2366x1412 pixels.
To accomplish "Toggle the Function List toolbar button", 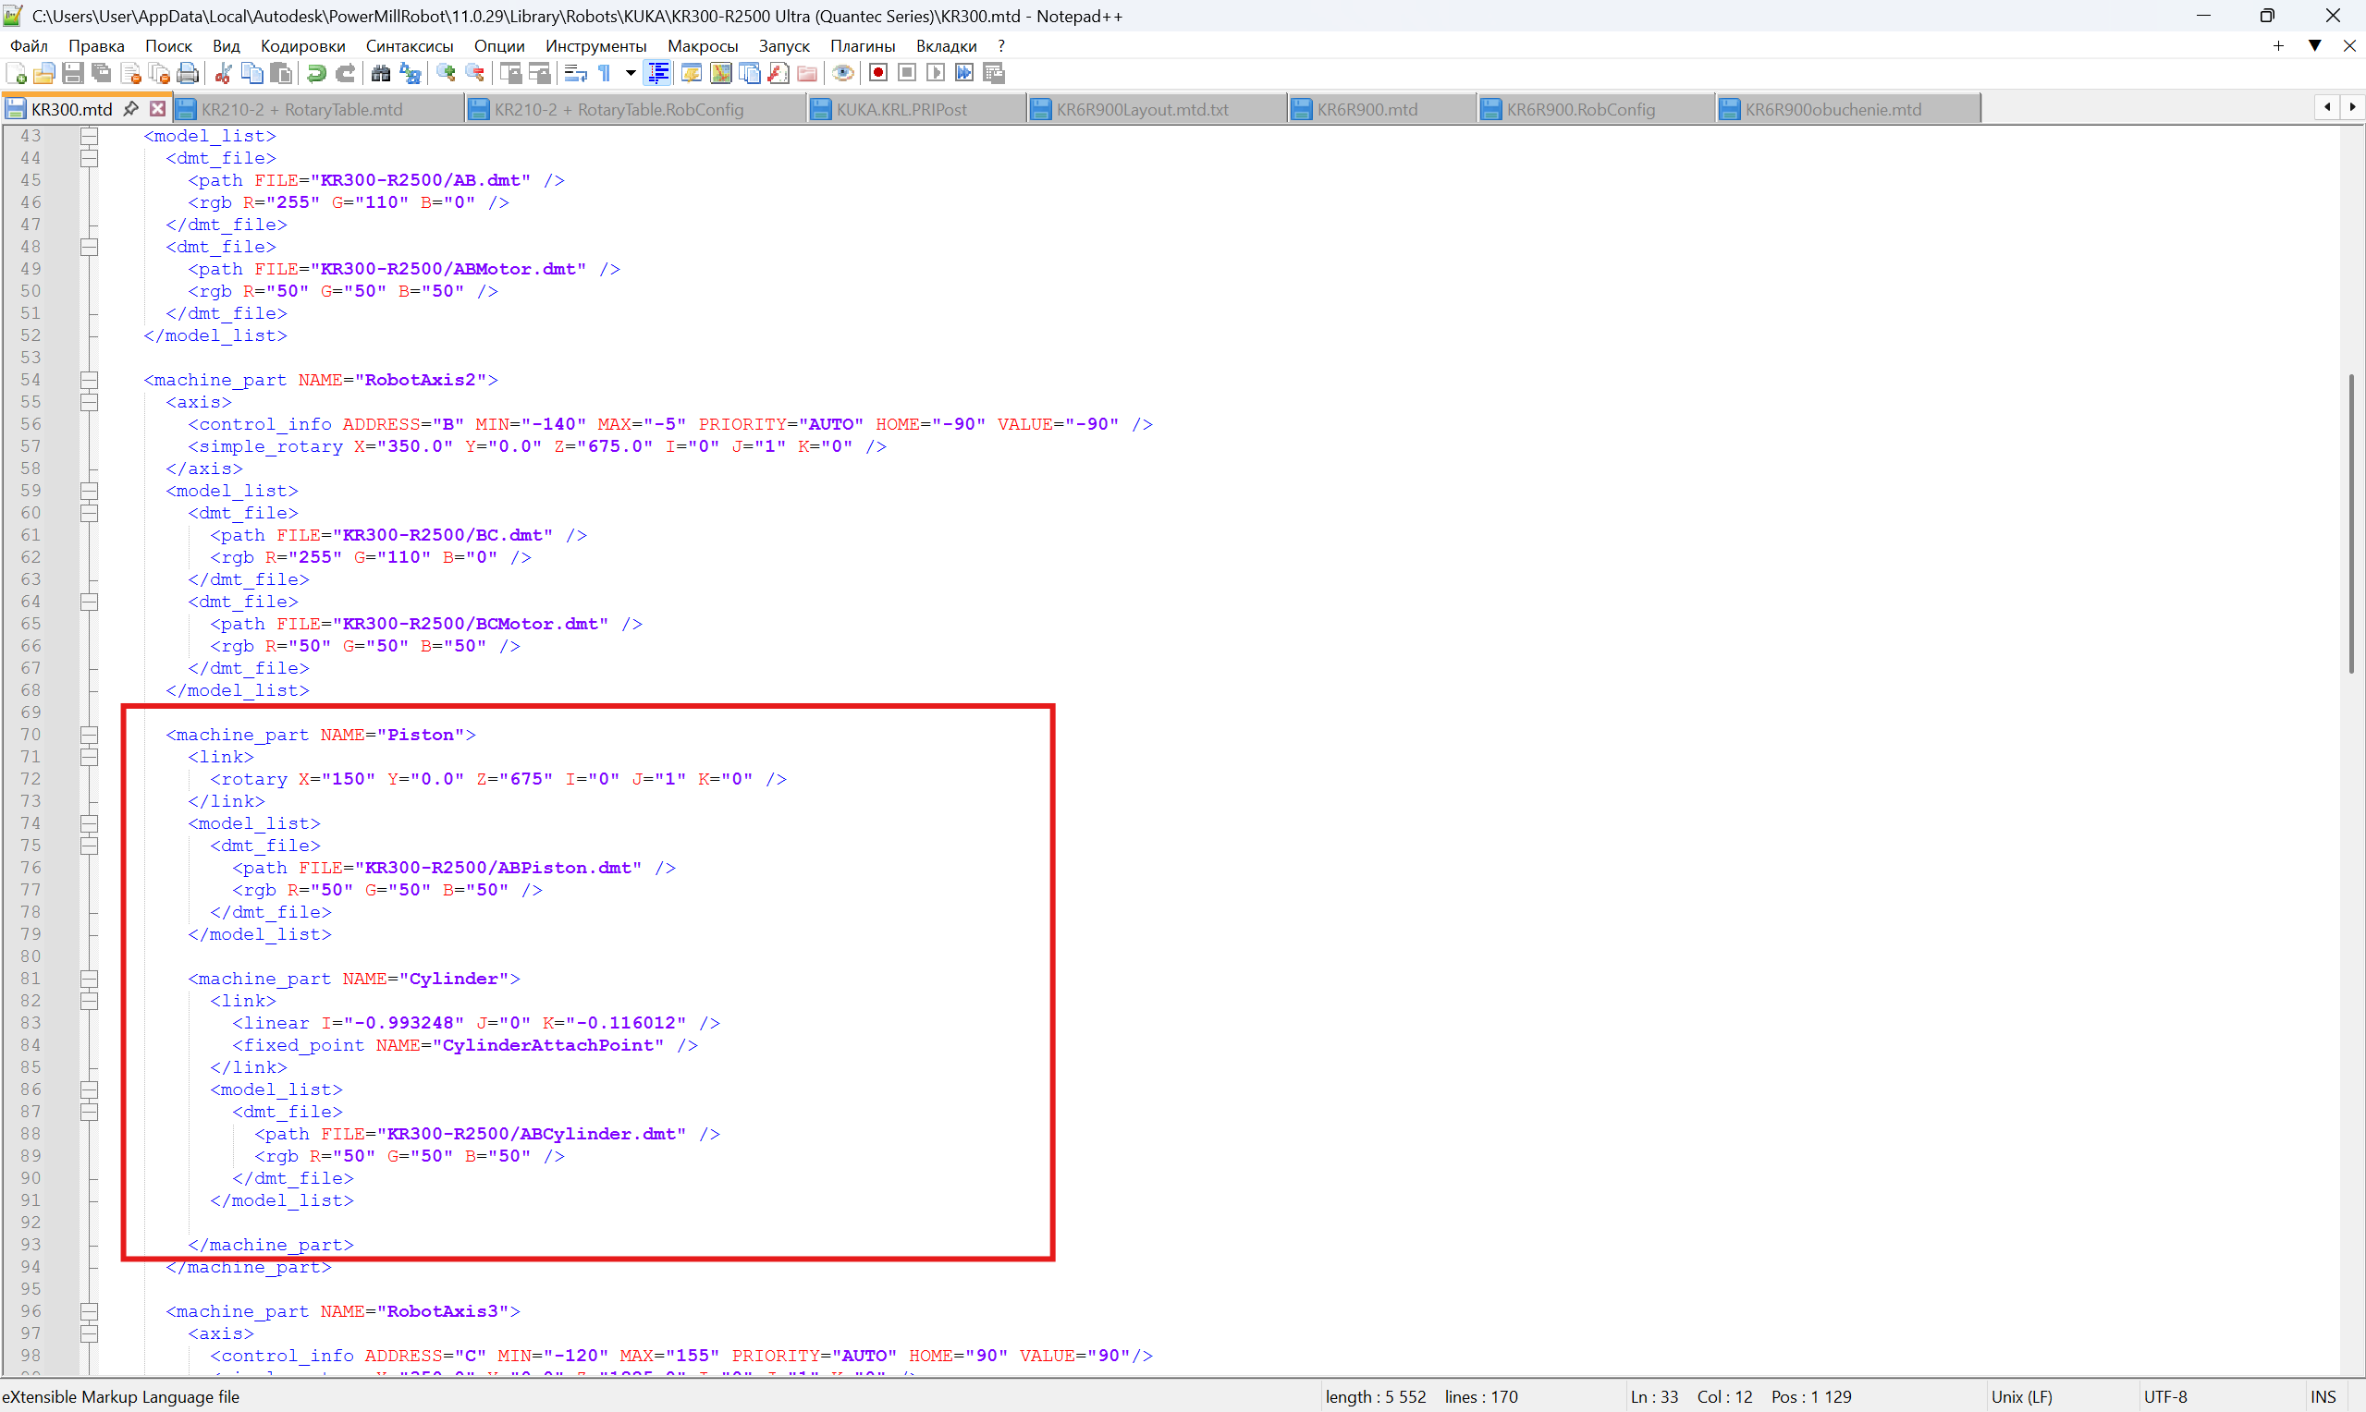I will pos(778,73).
